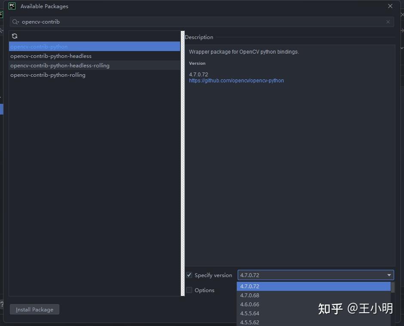This screenshot has height=326, width=404.
Task: Click the refresh package list icon
Action: tap(15, 36)
